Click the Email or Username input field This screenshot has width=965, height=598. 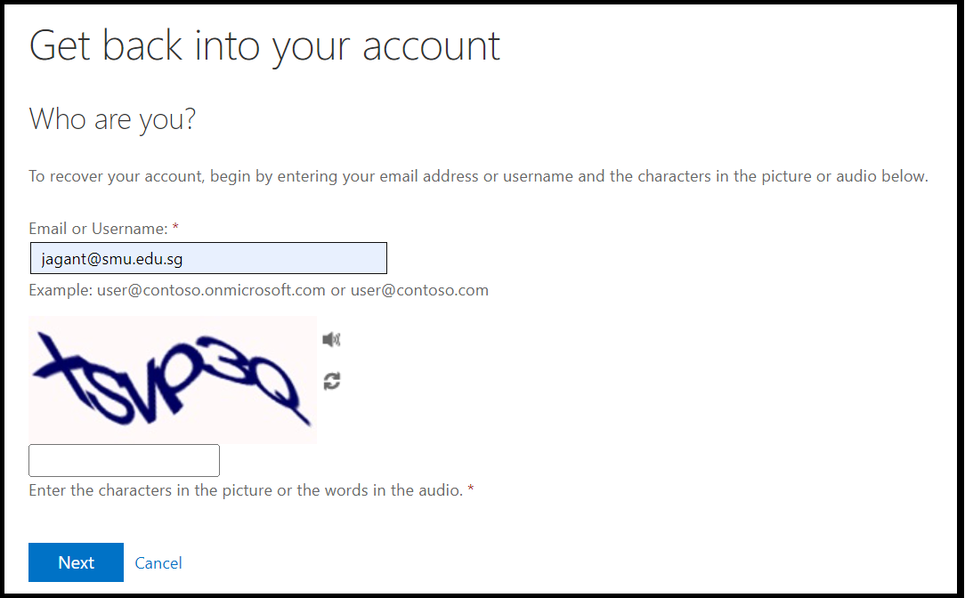point(208,258)
